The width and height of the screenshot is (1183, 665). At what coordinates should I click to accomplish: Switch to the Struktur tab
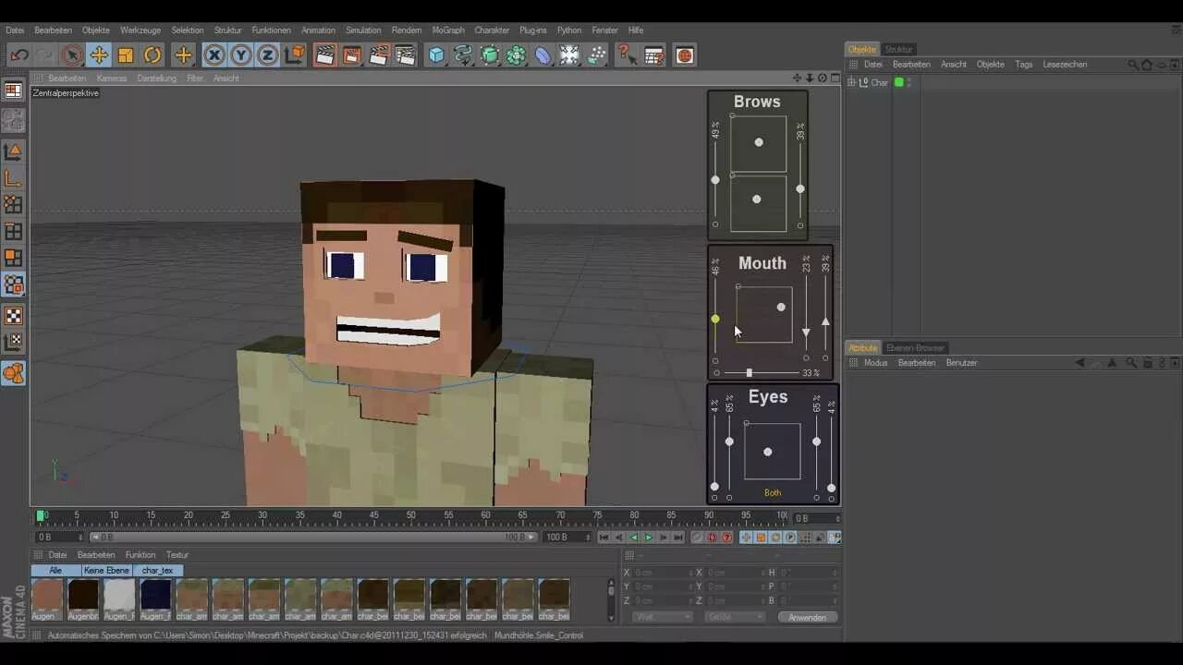(898, 50)
